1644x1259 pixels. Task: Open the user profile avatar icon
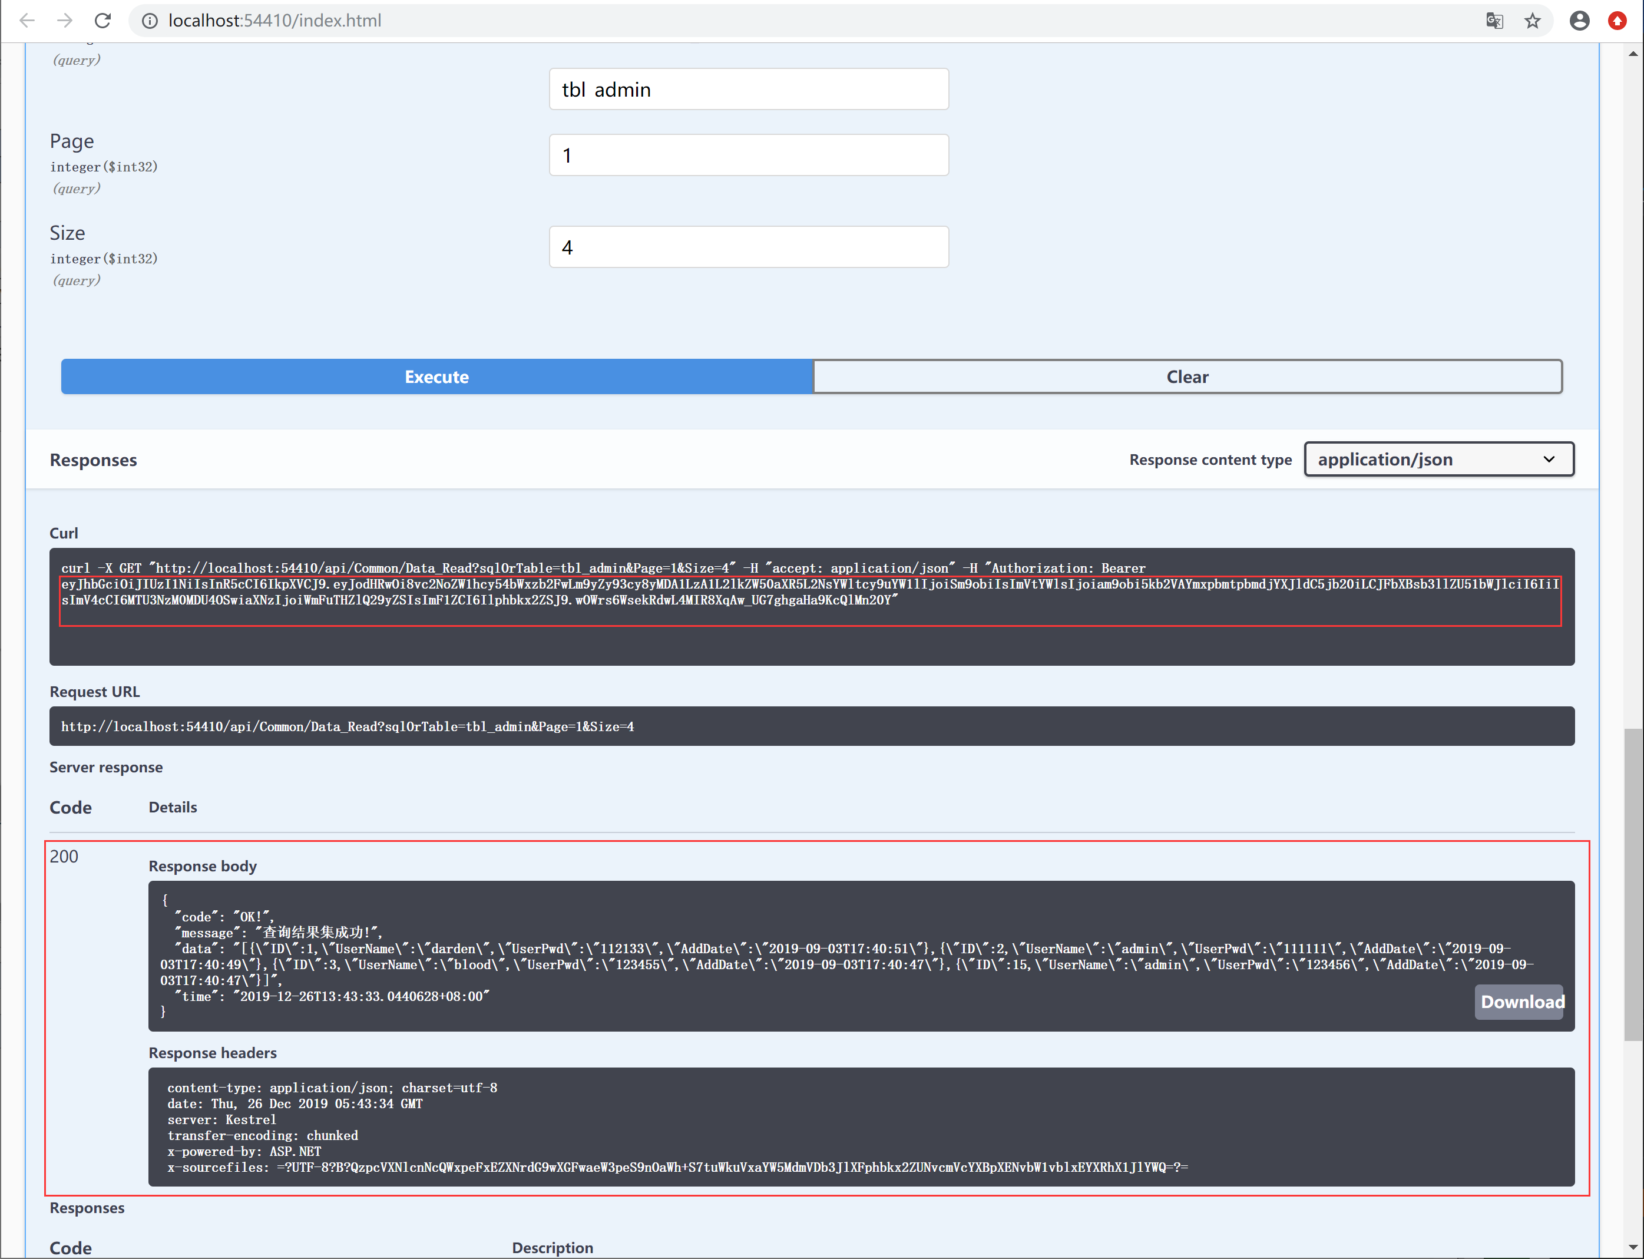[x=1580, y=20]
